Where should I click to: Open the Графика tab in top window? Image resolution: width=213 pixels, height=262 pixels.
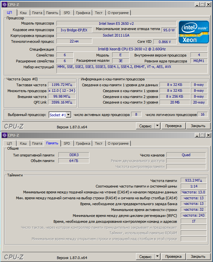(83, 13)
